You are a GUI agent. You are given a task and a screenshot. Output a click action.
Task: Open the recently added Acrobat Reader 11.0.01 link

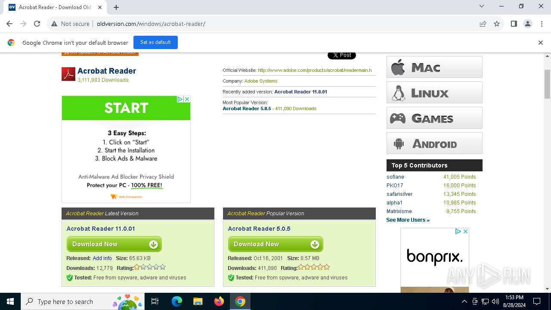pyautogui.click(x=301, y=92)
